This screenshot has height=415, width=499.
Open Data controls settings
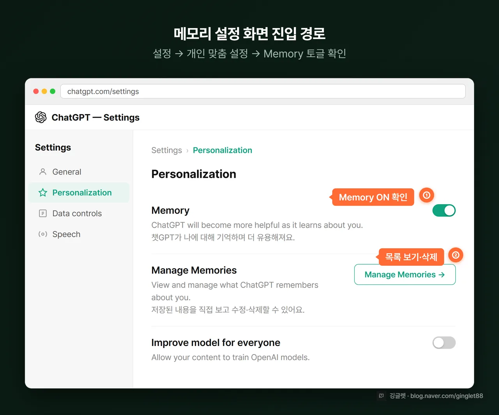[79, 214]
